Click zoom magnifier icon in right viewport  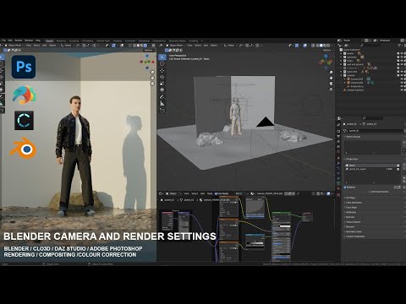(x=331, y=73)
